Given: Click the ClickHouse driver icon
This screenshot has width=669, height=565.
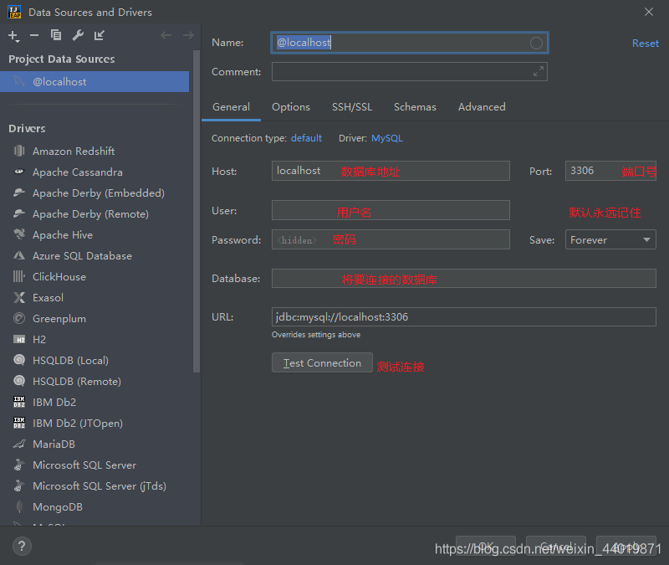Looking at the screenshot, I should [x=19, y=276].
